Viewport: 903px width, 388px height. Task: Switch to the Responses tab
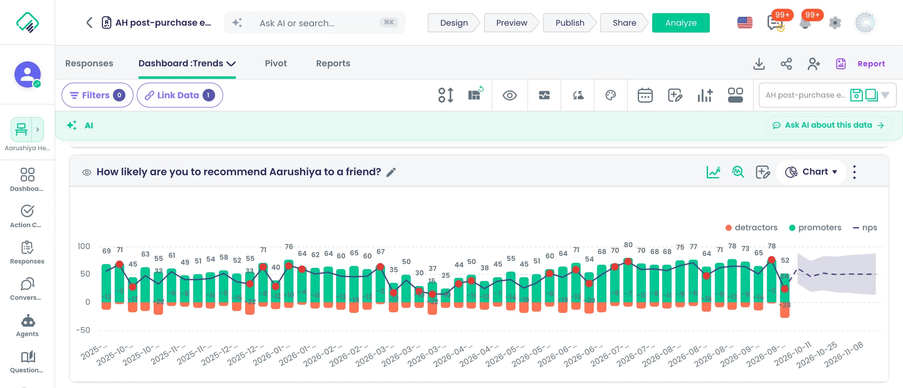(x=89, y=63)
